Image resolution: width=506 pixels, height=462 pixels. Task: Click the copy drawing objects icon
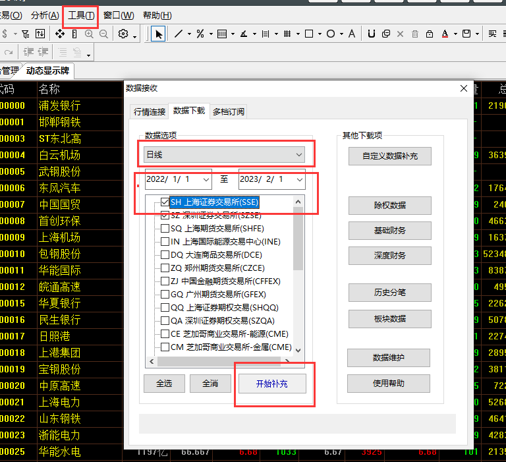click(386, 34)
